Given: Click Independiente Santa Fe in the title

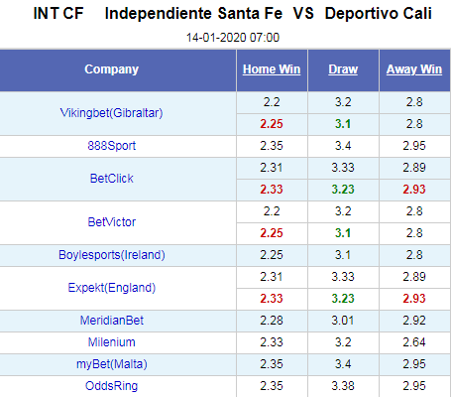Looking at the screenshot, I should click(193, 14).
